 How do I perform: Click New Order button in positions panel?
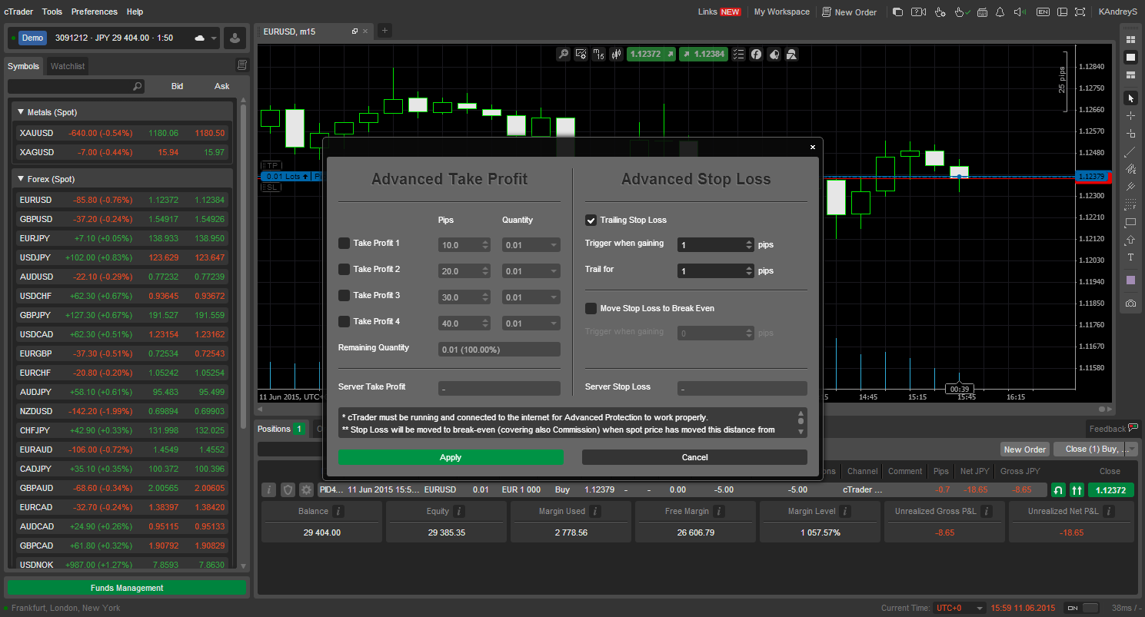1024,449
